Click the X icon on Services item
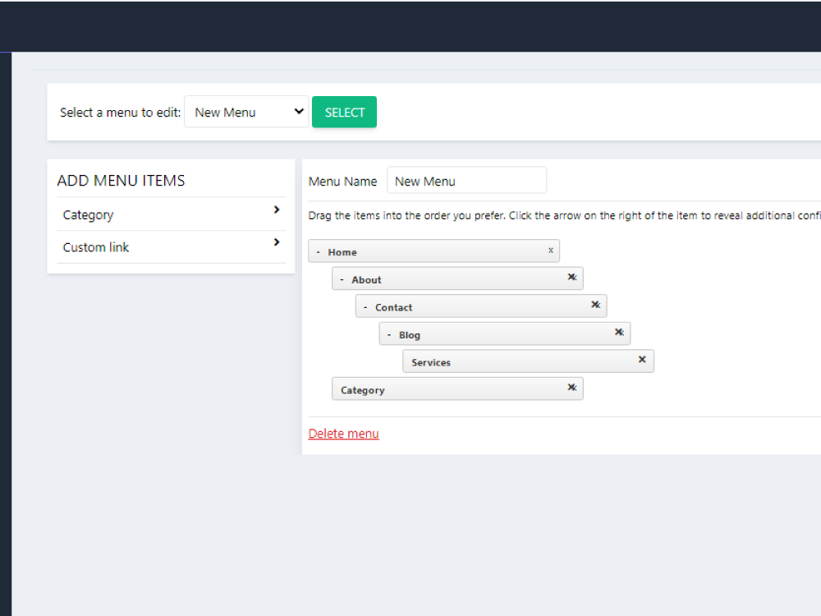 click(642, 360)
